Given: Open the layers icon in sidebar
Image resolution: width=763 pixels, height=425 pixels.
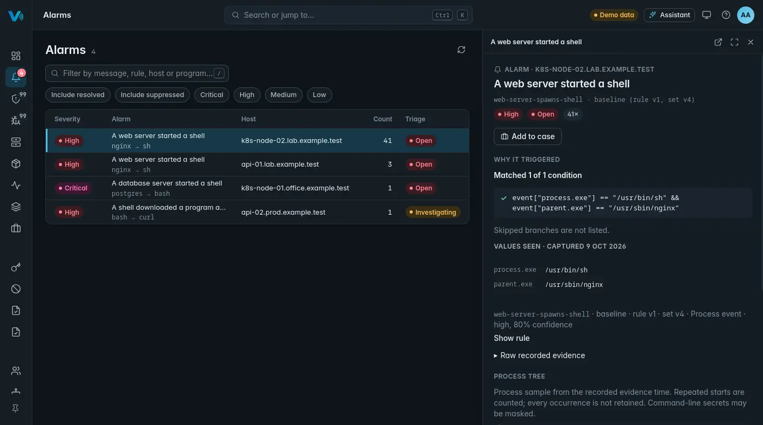Looking at the screenshot, I should tap(16, 207).
